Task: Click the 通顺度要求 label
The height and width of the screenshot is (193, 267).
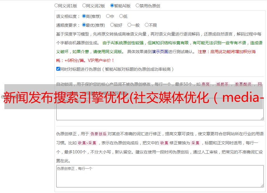Action: point(68,26)
